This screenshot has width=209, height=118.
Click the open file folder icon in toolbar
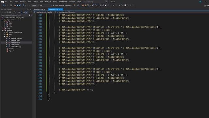tap(15, 5)
